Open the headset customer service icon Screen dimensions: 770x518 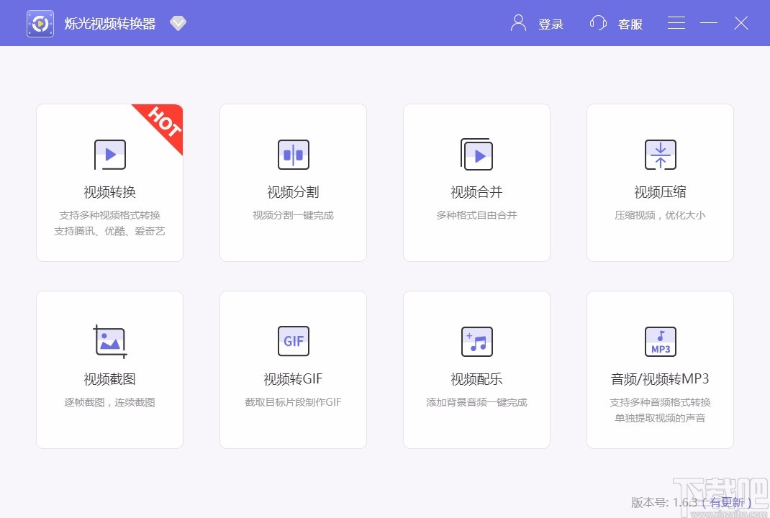597,22
